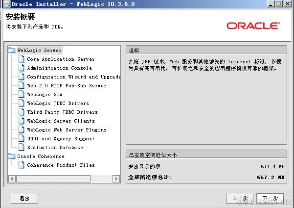This screenshot has height=208, width=294.
Task: Select the WebLogic Server tree node
Action: (x=39, y=50)
